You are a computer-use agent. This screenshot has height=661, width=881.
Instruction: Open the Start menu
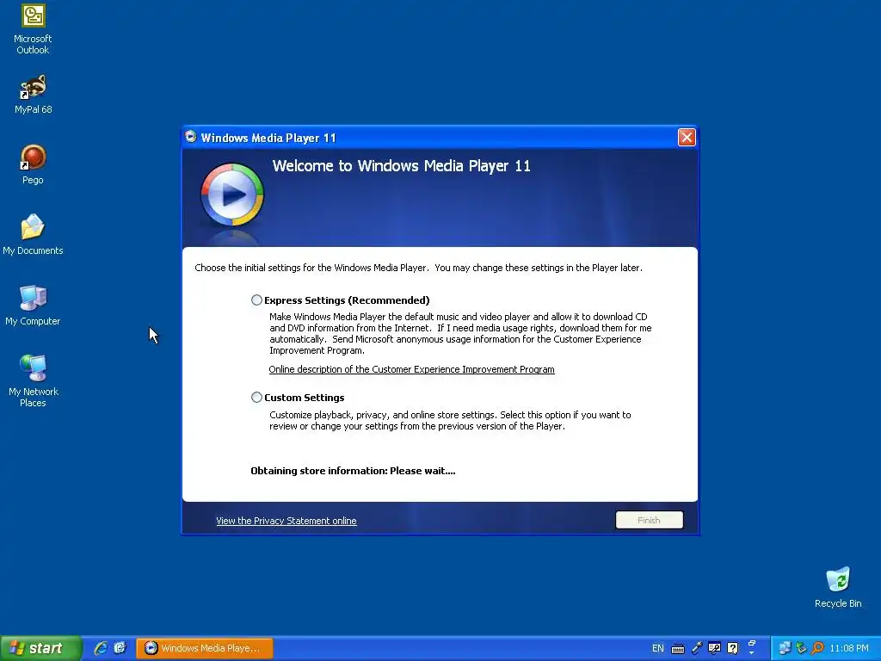tap(40, 648)
